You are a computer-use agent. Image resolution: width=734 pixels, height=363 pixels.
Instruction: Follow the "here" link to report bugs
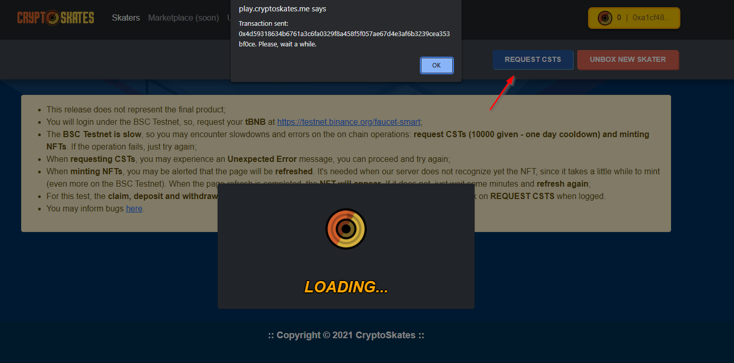click(x=134, y=209)
